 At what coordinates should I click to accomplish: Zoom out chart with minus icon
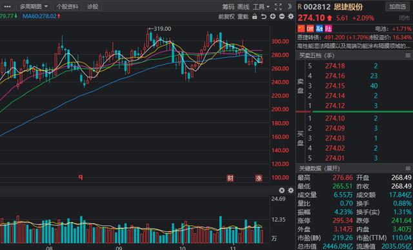[281, 16]
